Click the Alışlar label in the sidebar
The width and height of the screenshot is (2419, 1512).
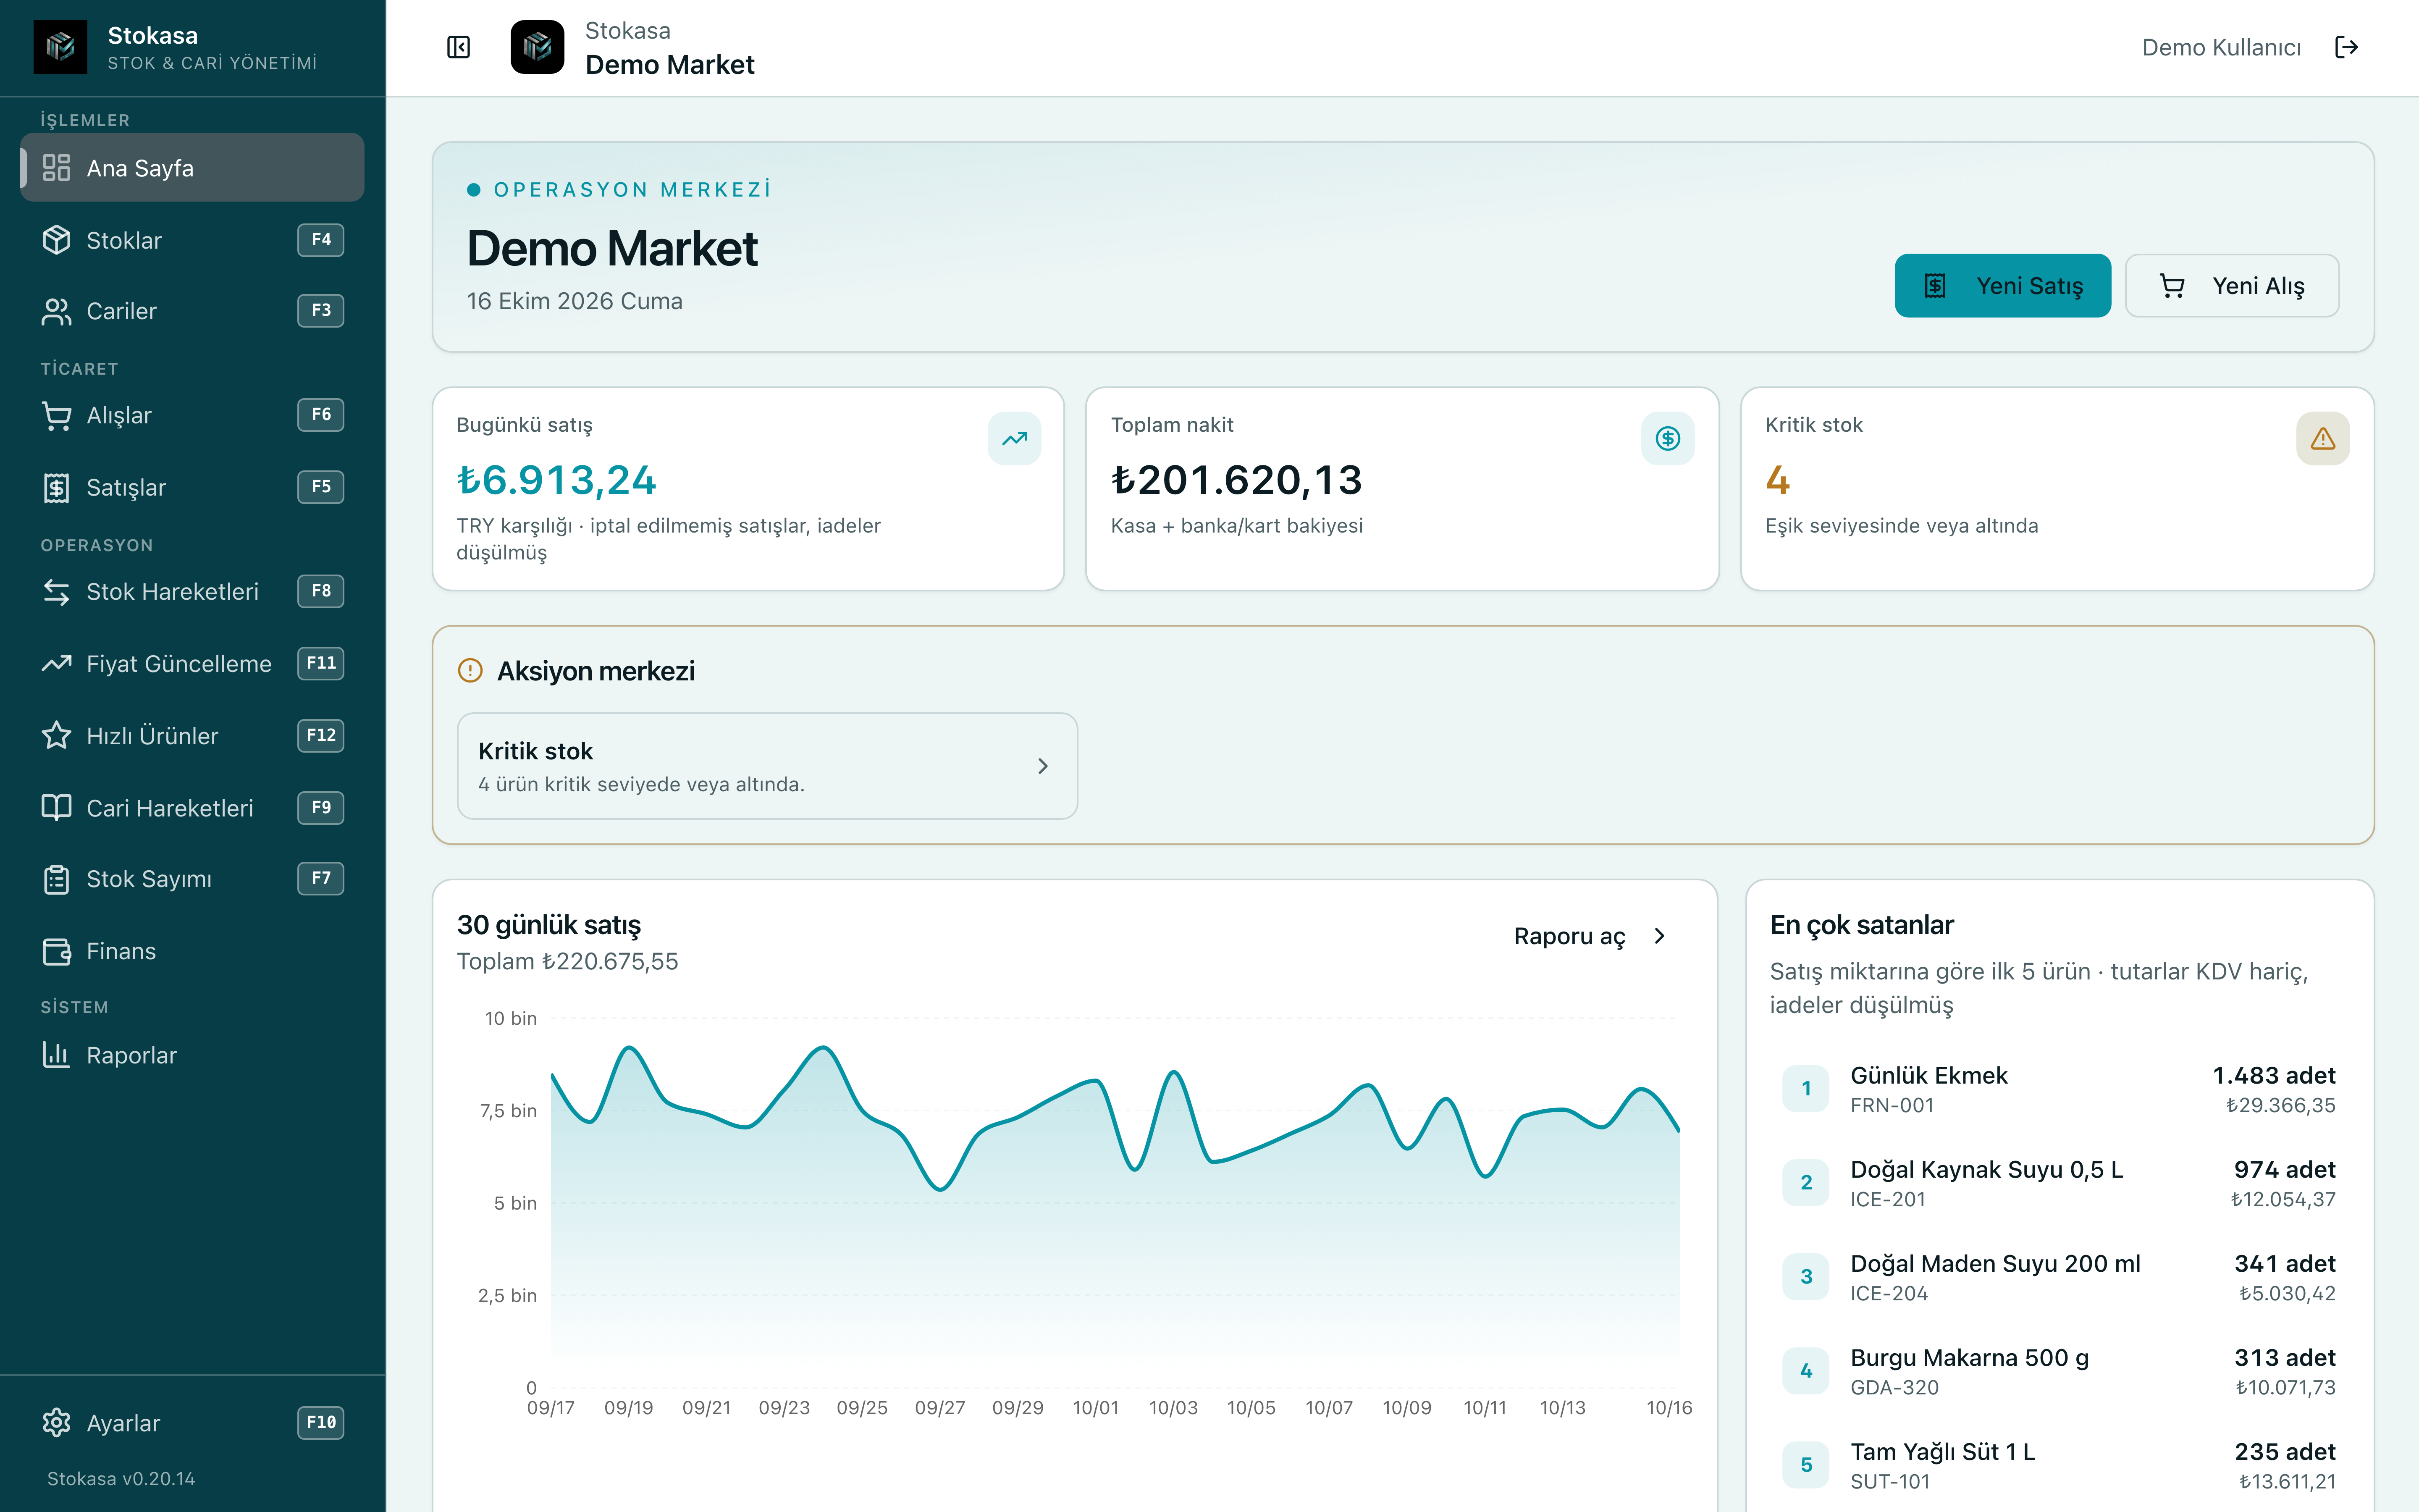119,415
